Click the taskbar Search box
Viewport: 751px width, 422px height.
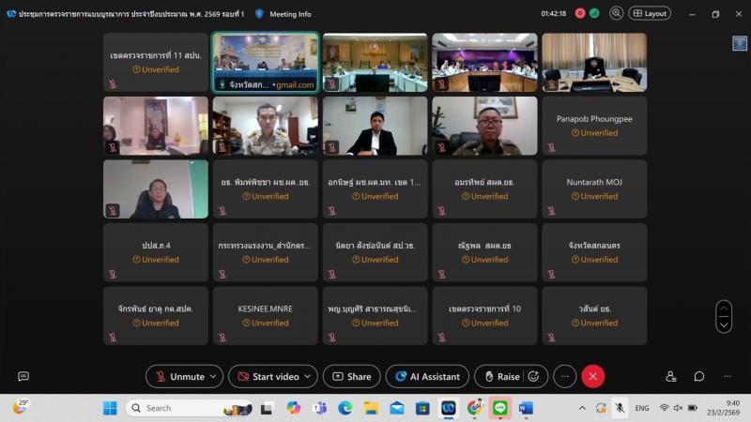[190, 408]
